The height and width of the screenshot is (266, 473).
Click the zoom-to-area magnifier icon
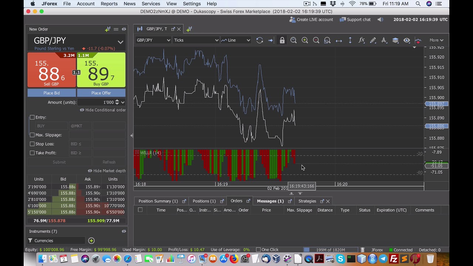pos(327,40)
